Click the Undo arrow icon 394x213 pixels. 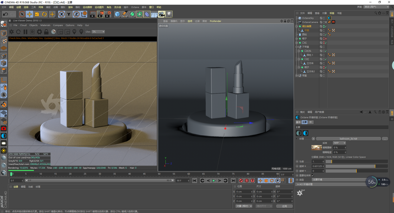[x=5, y=14]
